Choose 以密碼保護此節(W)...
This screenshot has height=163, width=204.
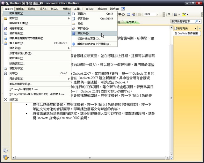coord(37,53)
